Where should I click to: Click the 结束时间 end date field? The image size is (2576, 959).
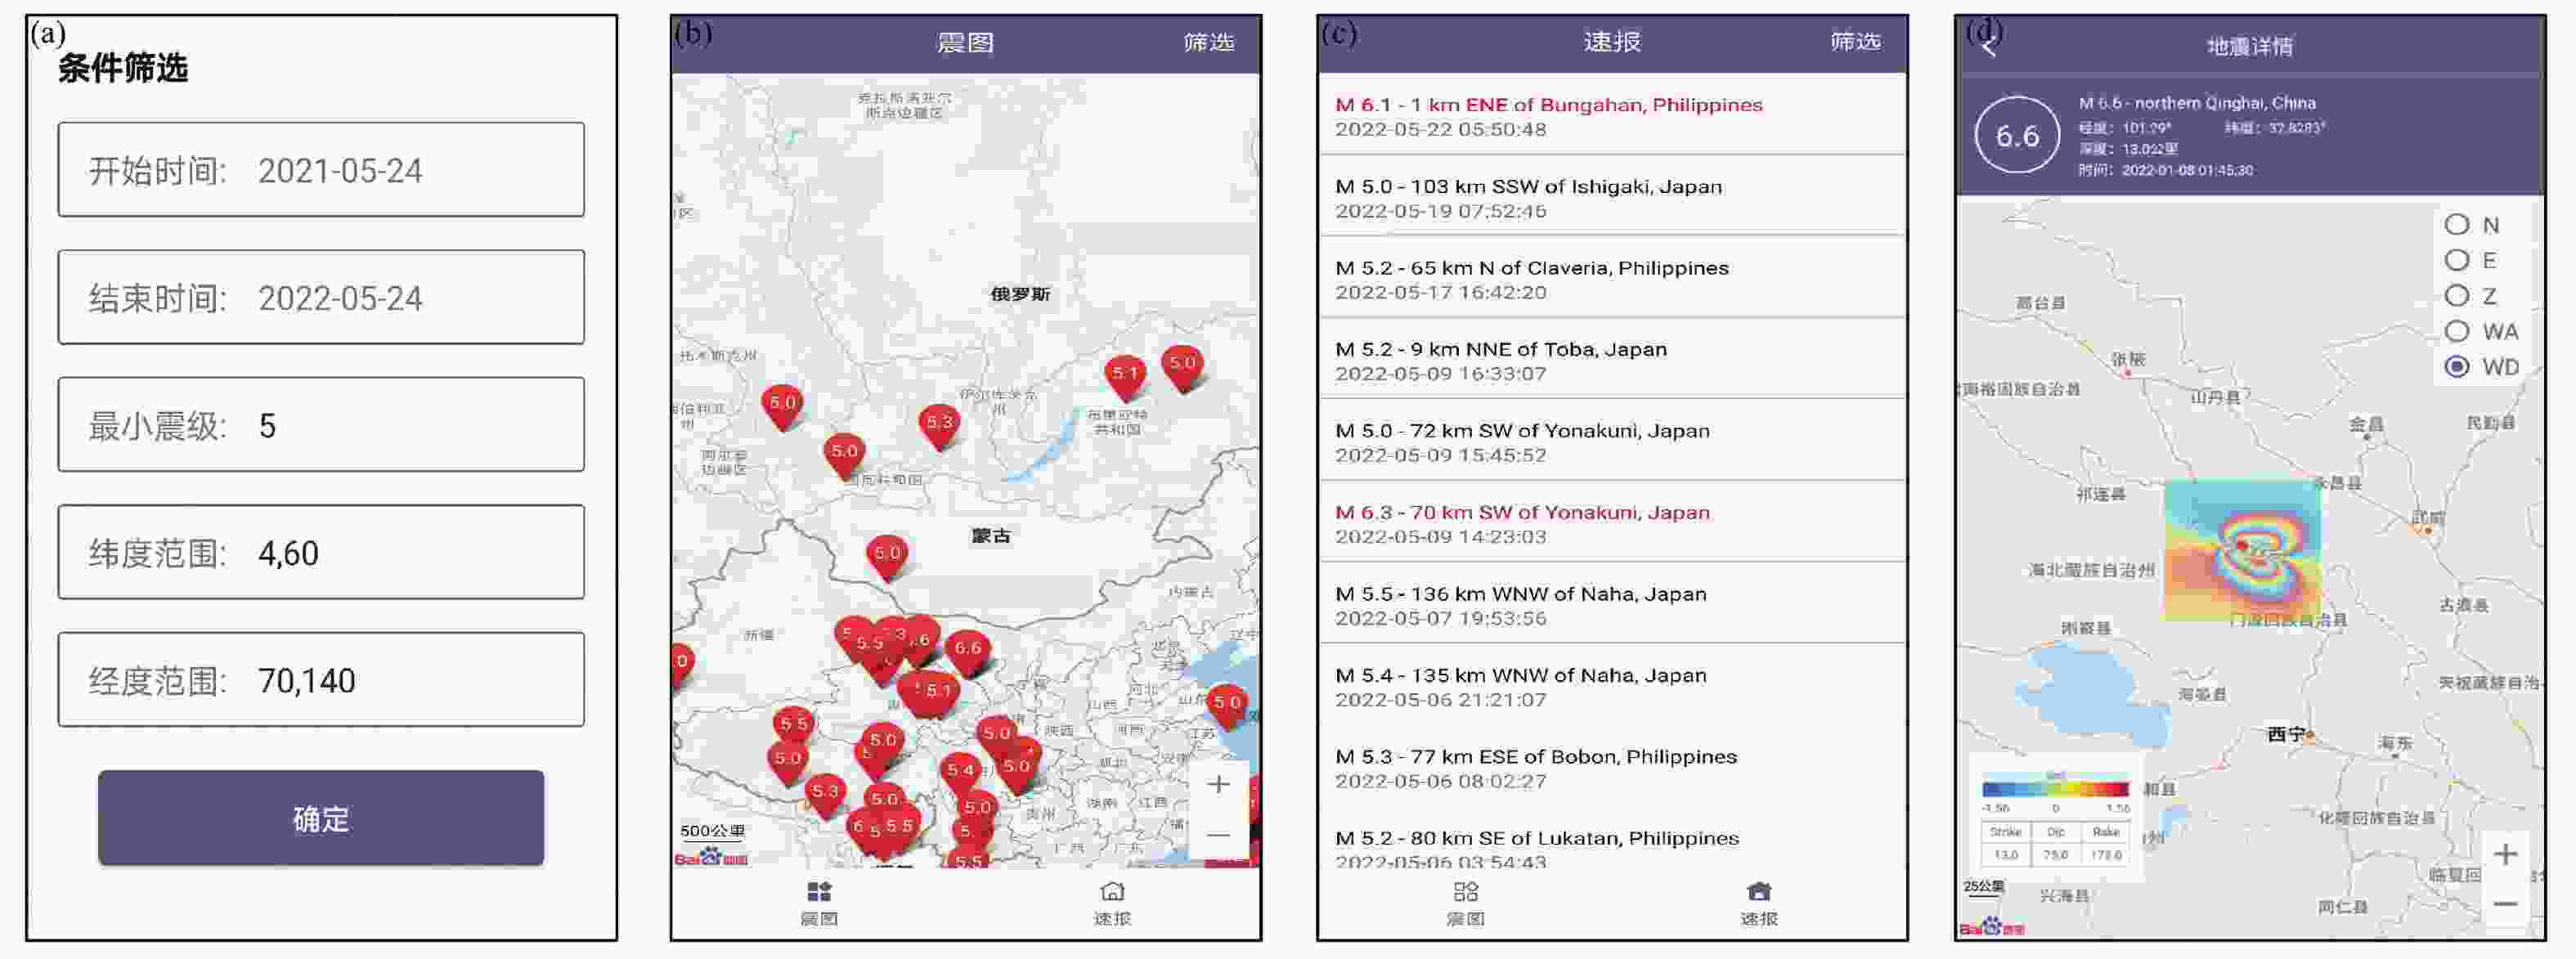coord(321,297)
